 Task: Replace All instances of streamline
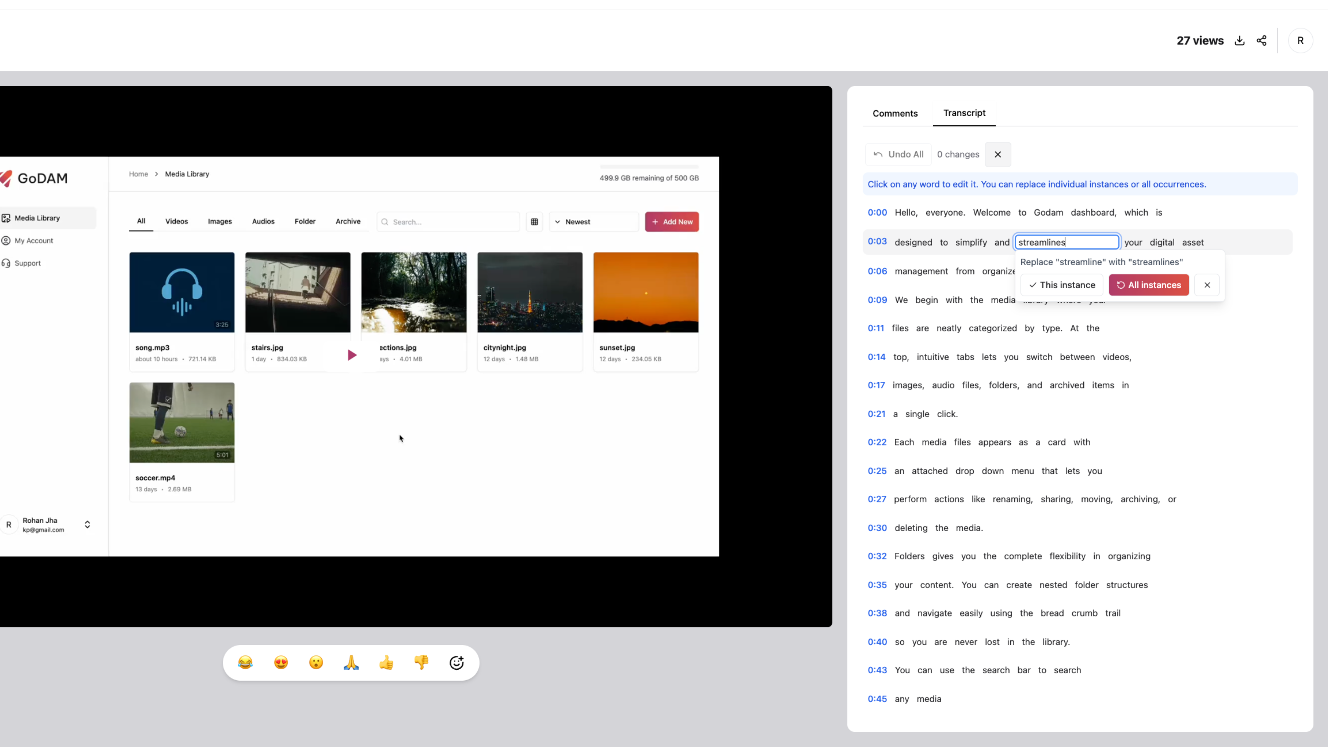point(1149,285)
